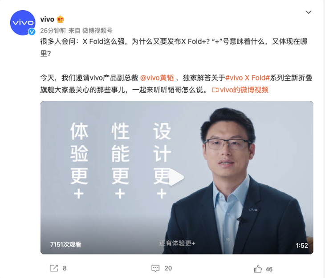Open the vivo profile avatar
This screenshot has width=325, height=278.
pos(23,23)
